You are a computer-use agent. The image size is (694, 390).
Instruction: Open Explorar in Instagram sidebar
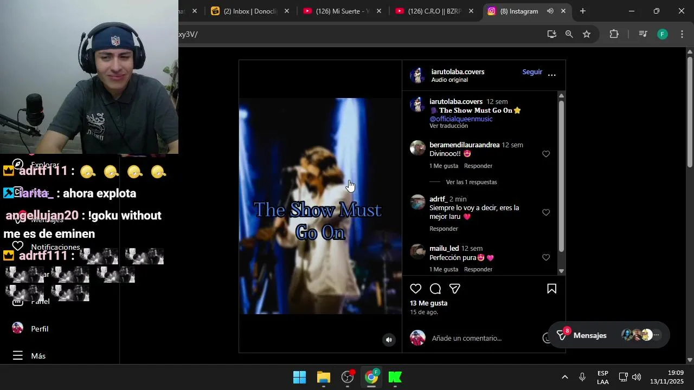pyautogui.click(x=36, y=165)
